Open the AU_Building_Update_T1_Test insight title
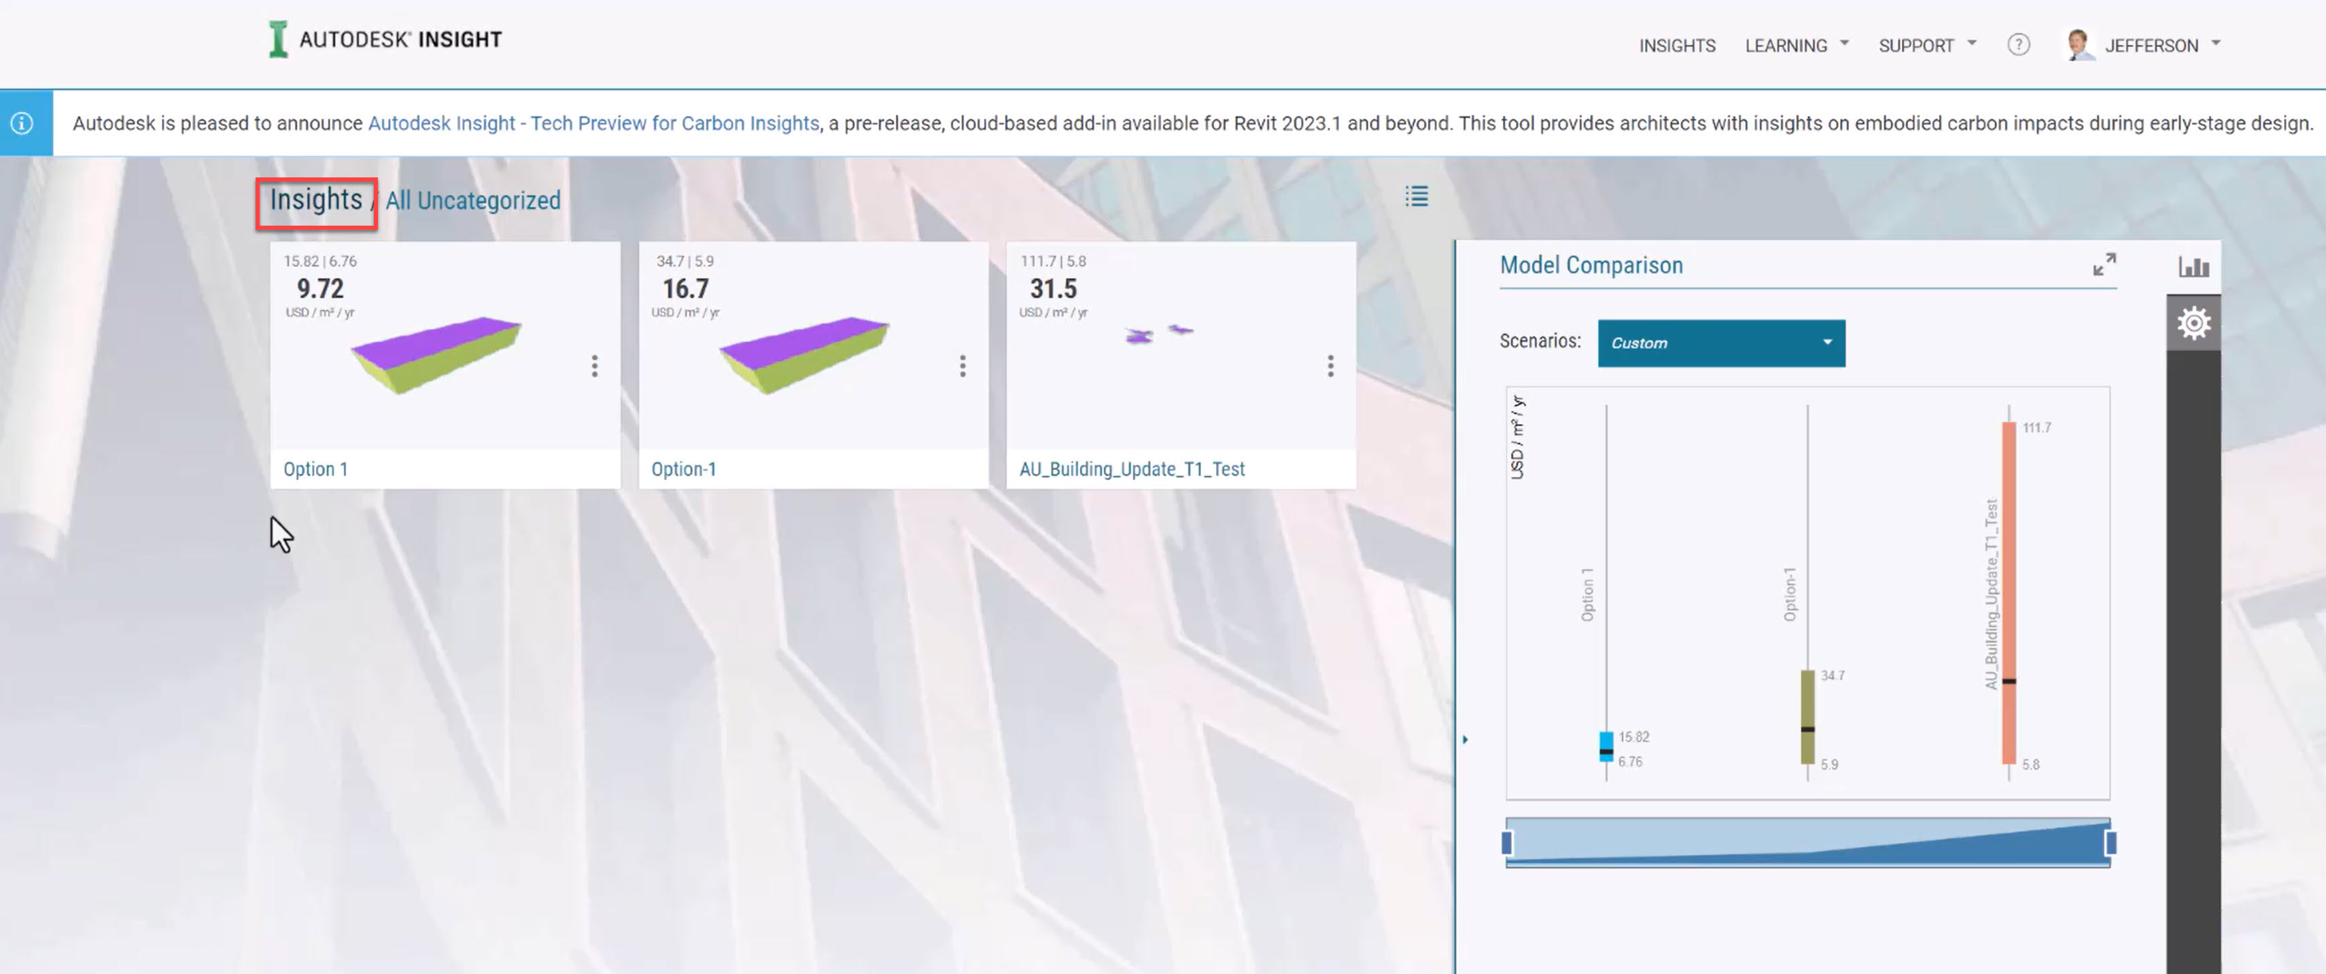This screenshot has width=2326, height=974. (1132, 468)
